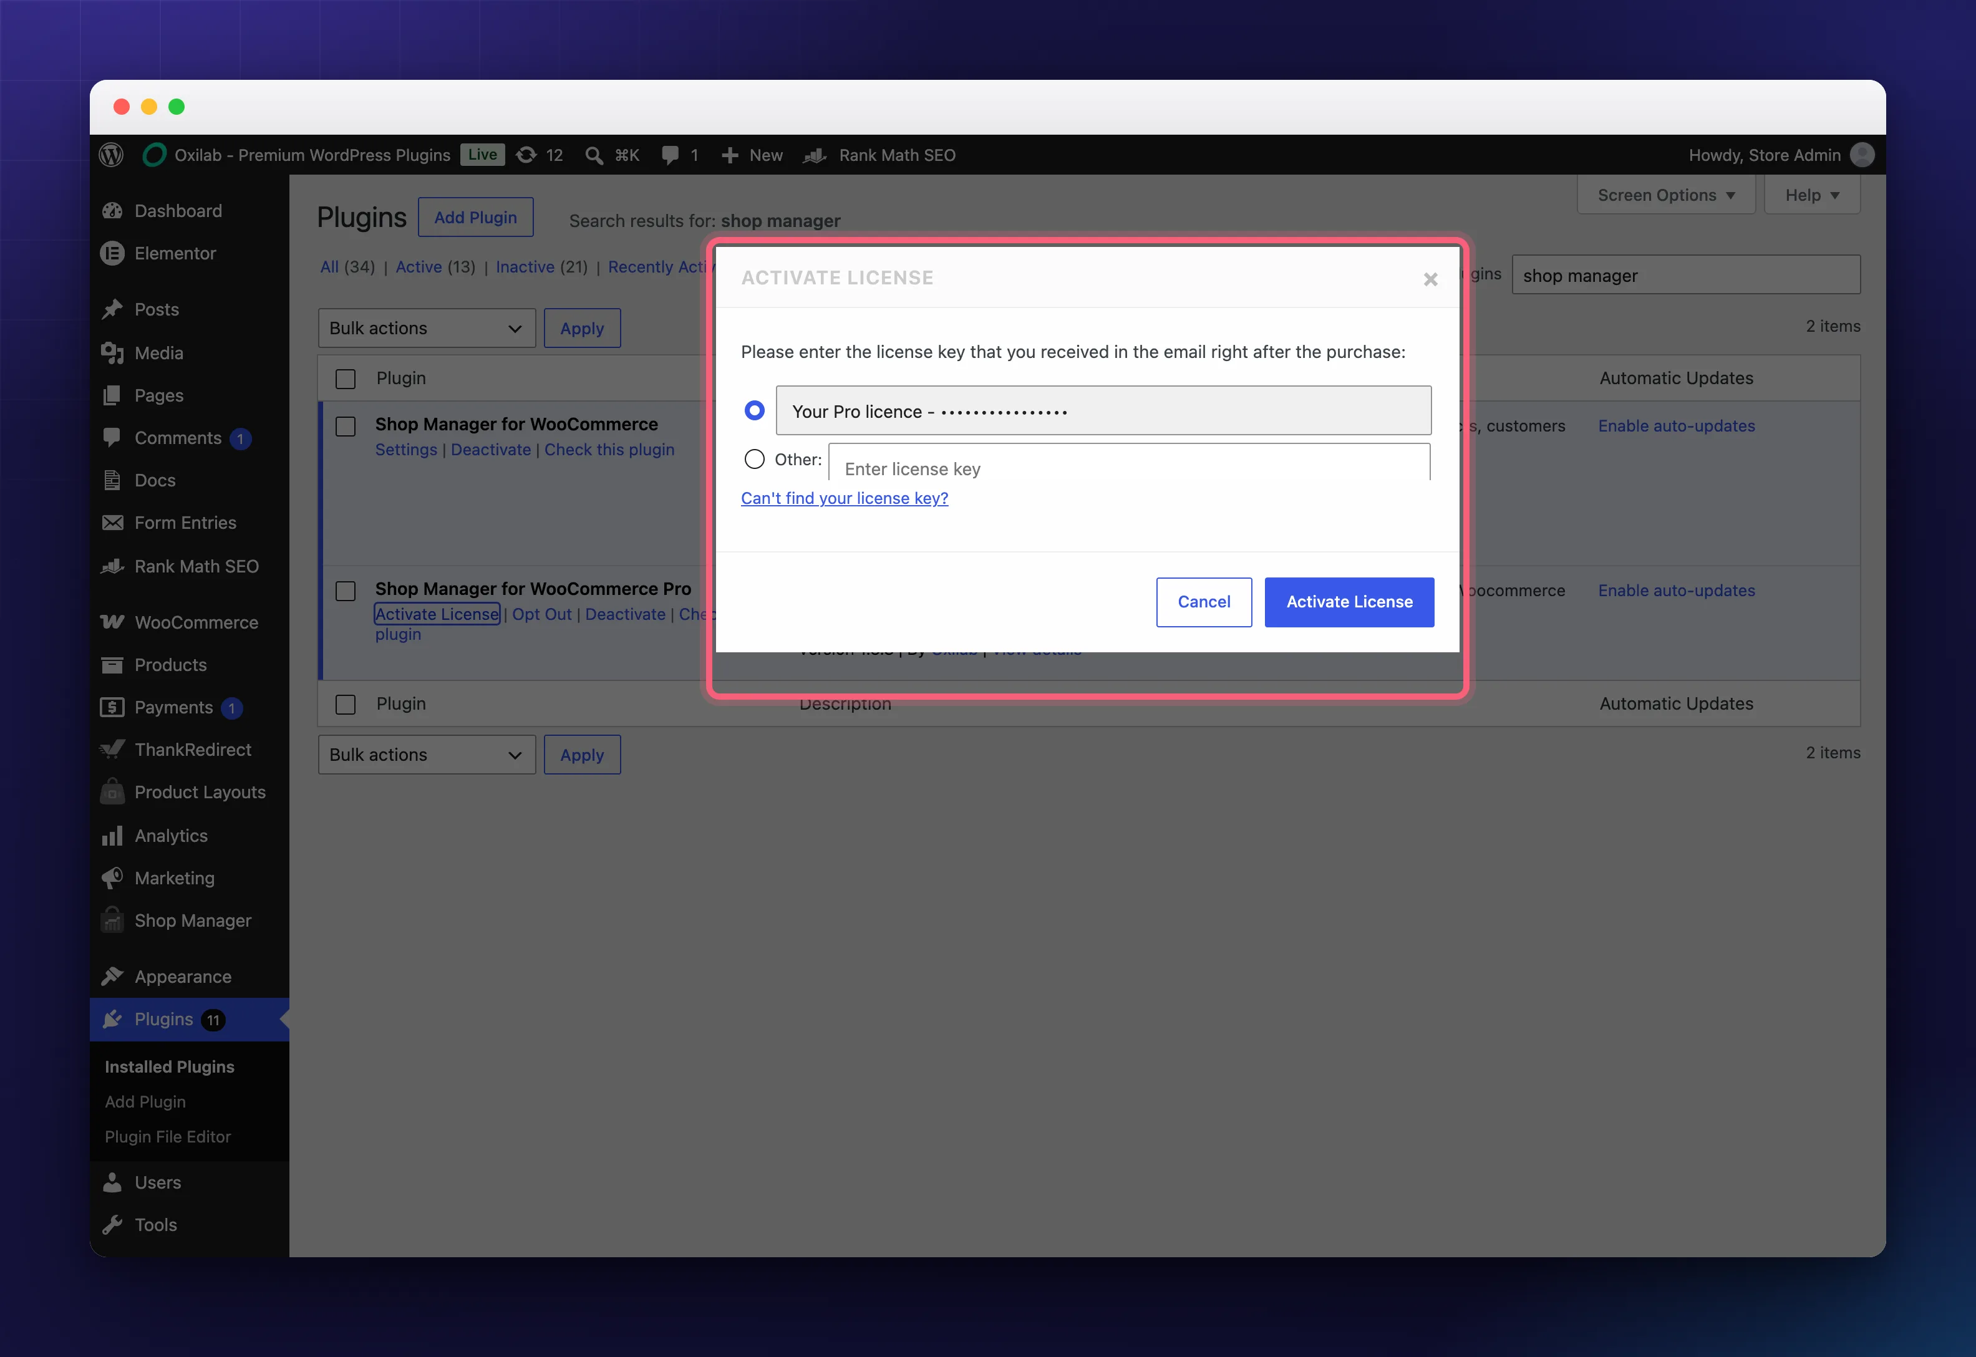
Task: Click the top Apply button
Action: [583, 328]
